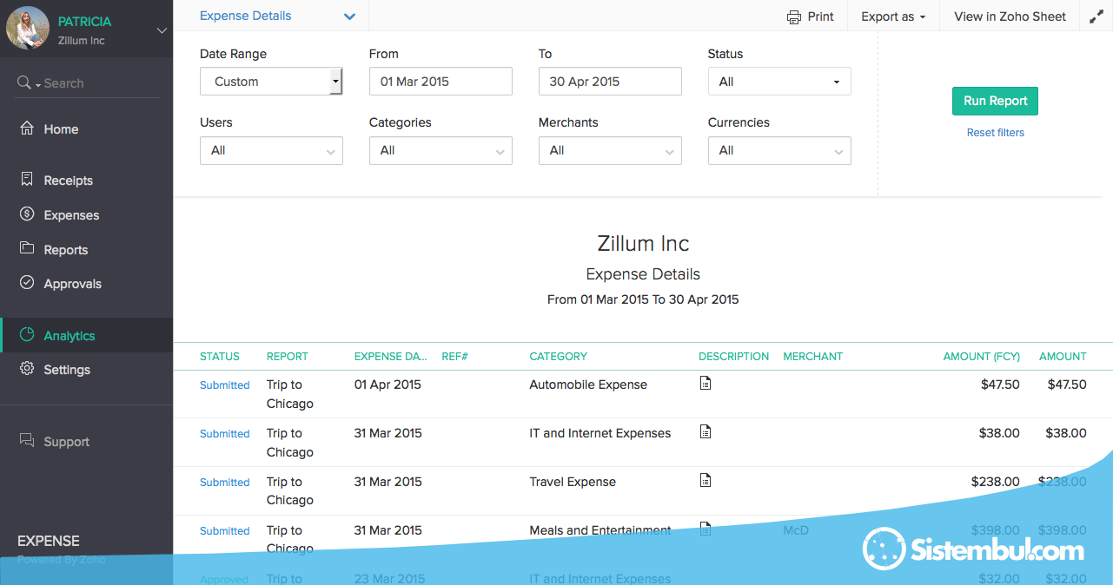Click the $47.50 amount (FCY) cell
Viewport: 1113px width, 585px height.
(x=1000, y=385)
